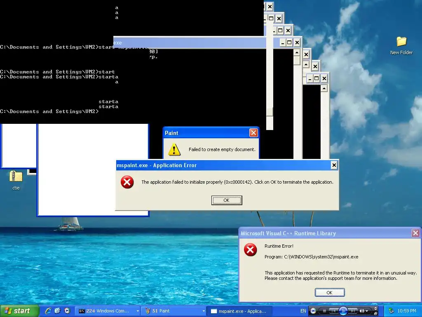Click the Show Desktop Quick Launch icon

tap(58, 311)
